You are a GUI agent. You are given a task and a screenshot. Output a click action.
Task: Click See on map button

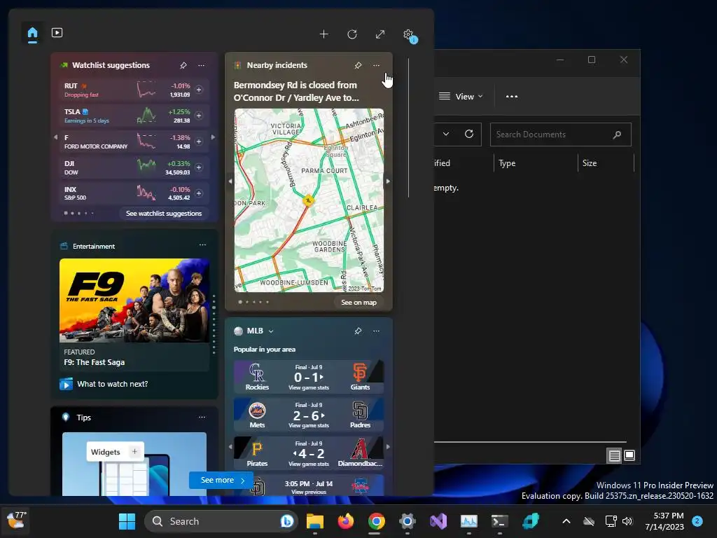359,303
